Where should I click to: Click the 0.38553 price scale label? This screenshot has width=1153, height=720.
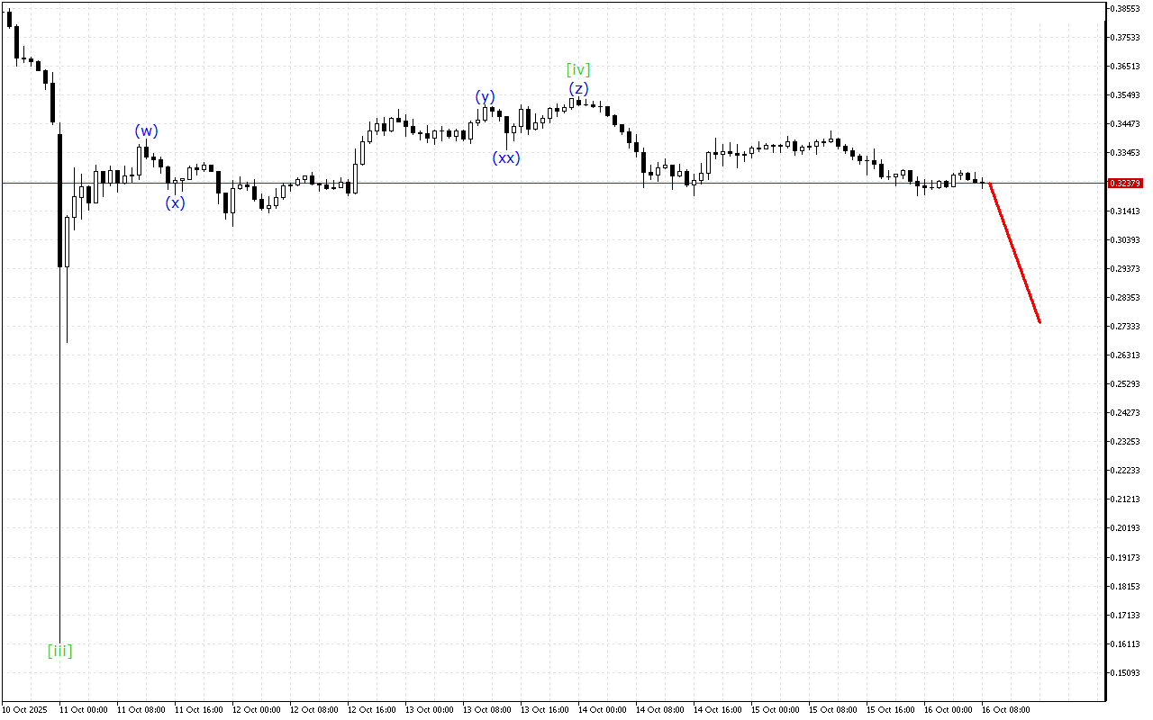[x=1126, y=8]
